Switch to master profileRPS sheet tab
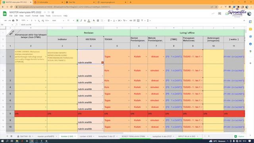The width and height of the screenshot is (254, 143). pyautogui.click(x=47, y=136)
